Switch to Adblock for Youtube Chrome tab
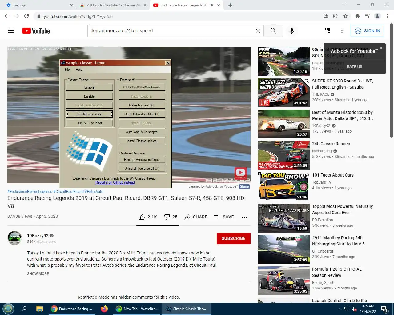This screenshot has height=315, width=394. click(112, 5)
